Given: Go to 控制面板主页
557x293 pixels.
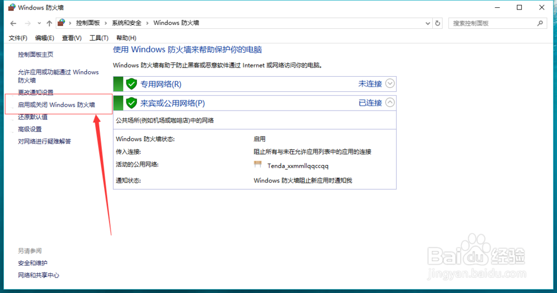Looking at the screenshot, I should [x=36, y=54].
